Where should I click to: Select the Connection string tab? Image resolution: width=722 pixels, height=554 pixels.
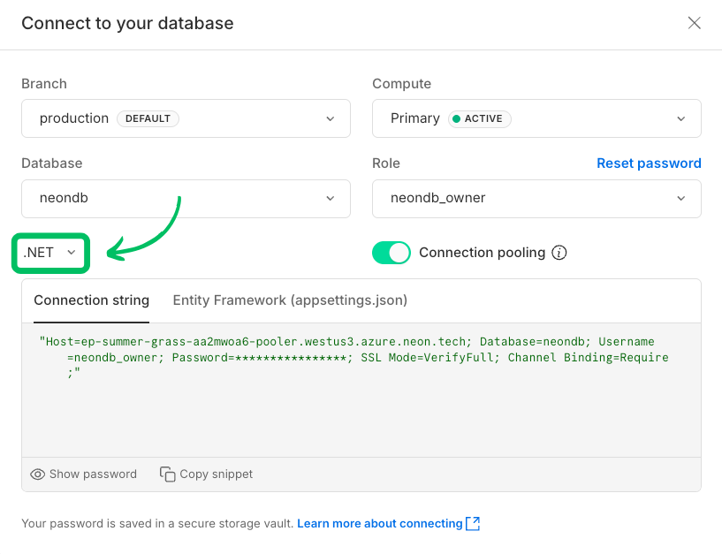91,300
